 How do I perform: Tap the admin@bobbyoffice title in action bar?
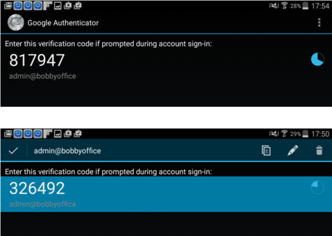pos(67,151)
